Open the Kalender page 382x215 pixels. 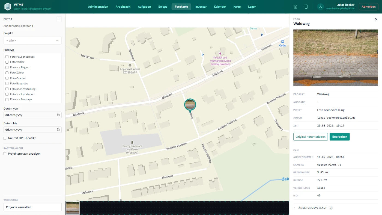coord(220,7)
